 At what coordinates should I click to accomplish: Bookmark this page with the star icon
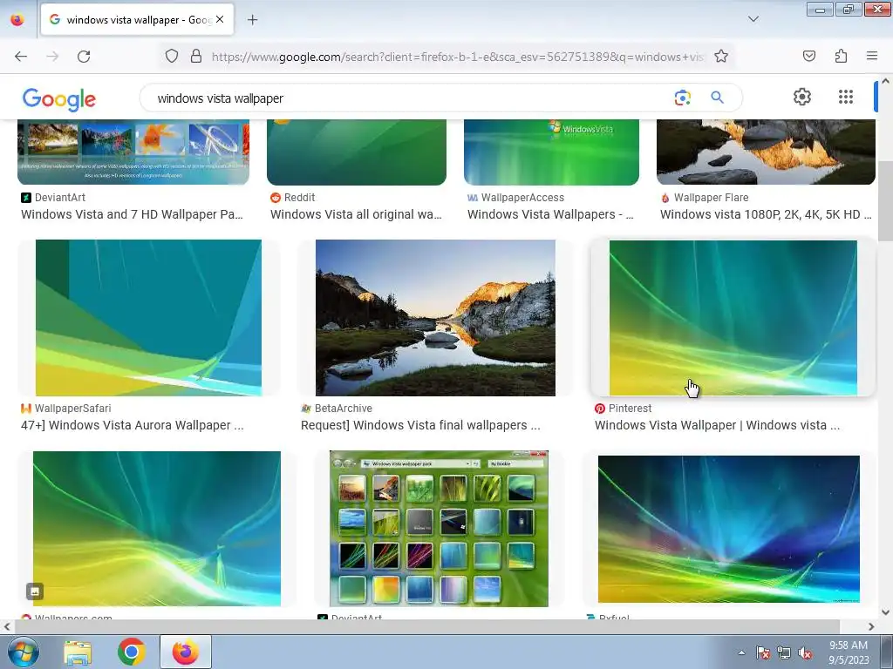(x=721, y=57)
